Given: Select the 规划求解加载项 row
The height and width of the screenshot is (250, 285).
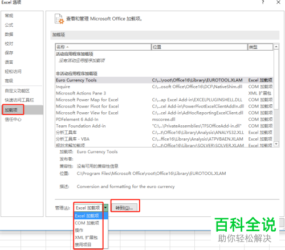Looking at the screenshot, I should click(164, 145).
